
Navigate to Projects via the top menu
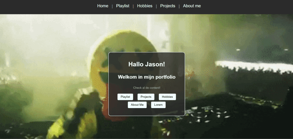point(168,6)
